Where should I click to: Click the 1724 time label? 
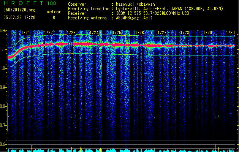point(94,33)
